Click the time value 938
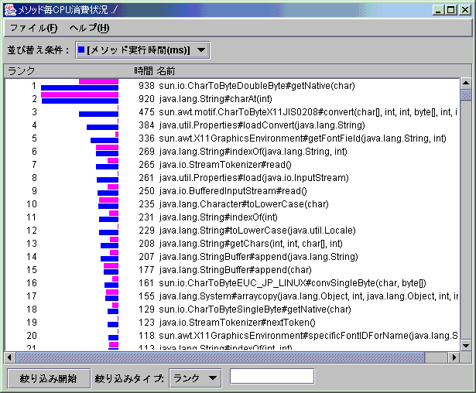The width and height of the screenshot is (476, 393). pyautogui.click(x=146, y=86)
